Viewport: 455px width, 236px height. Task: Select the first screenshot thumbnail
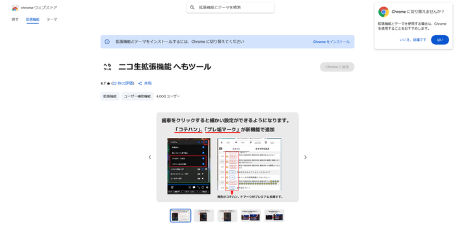point(181,216)
